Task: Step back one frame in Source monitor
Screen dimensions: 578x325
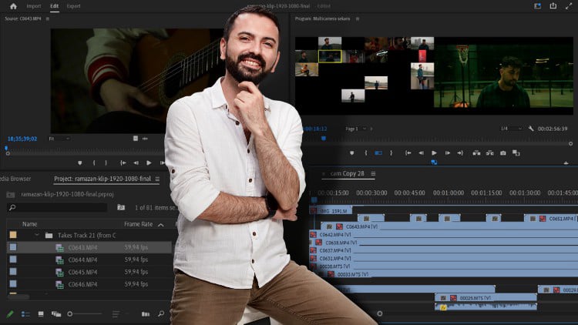Action: (x=136, y=162)
